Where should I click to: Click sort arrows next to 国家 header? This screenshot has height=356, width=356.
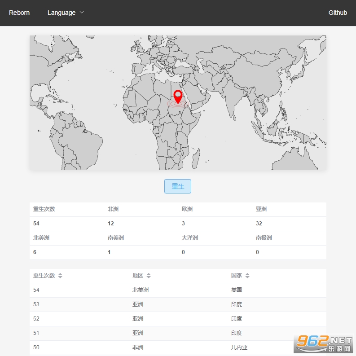tap(247, 276)
